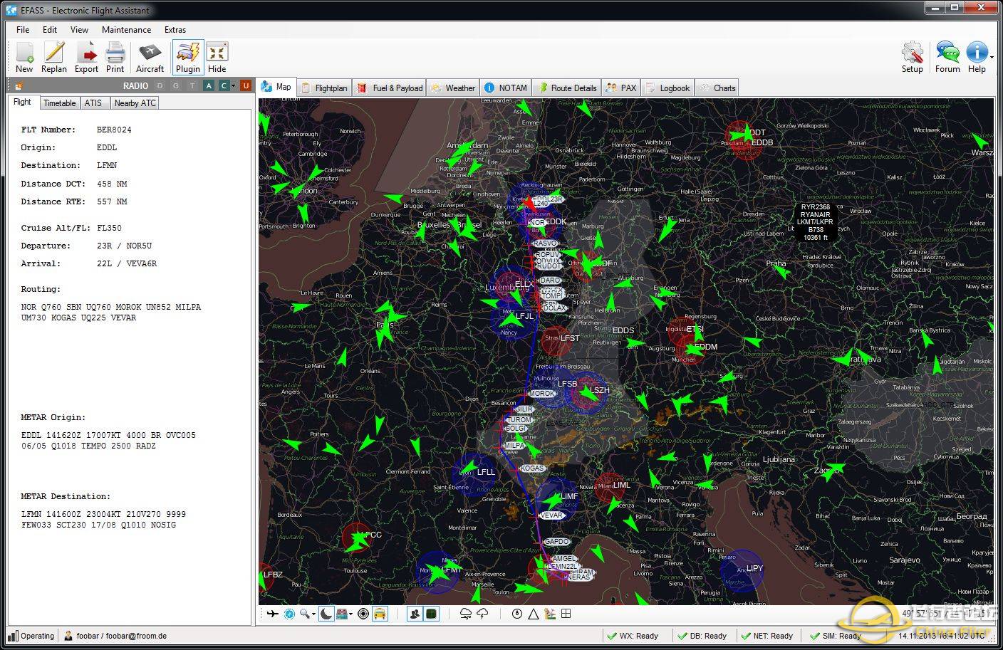
Task: Open the Maintenance menu
Action: tap(126, 30)
